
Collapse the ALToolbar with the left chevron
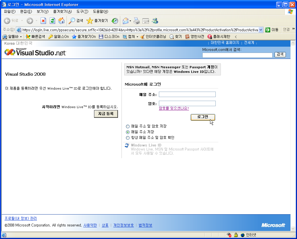pos(236,37)
